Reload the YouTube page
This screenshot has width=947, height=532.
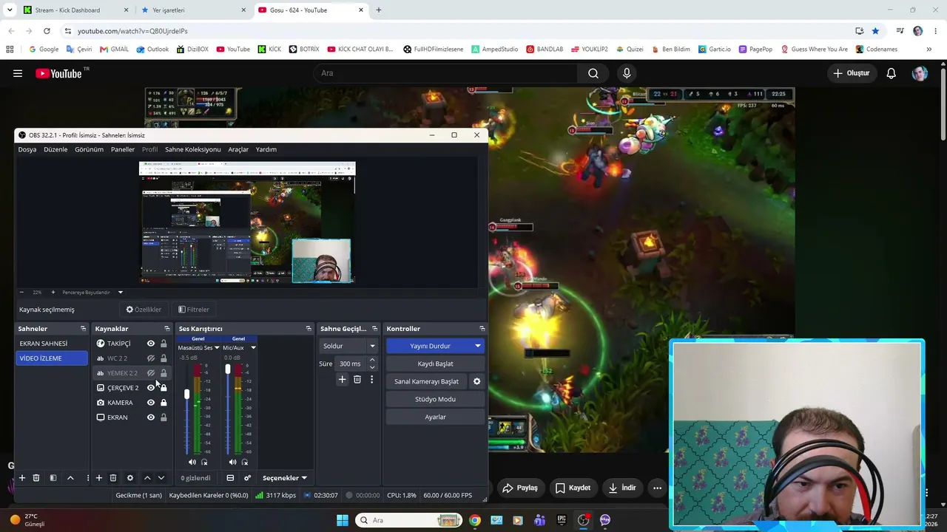tap(47, 31)
